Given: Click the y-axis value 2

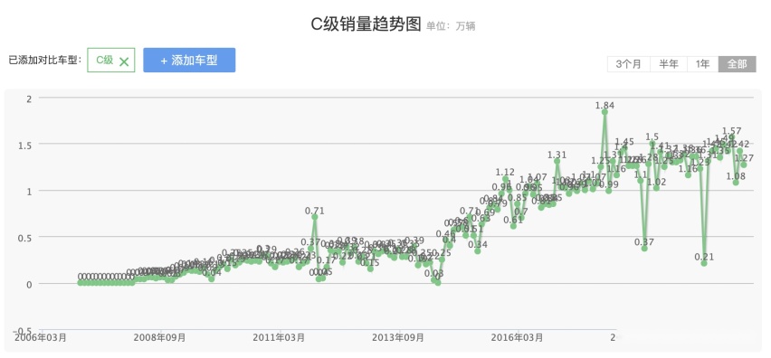Looking at the screenshot, I should 29,99.
